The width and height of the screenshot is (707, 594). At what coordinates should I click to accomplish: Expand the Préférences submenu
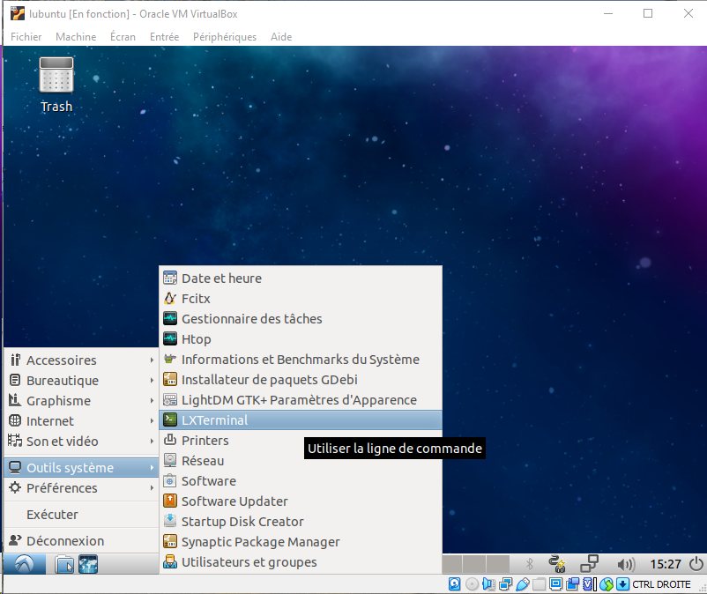[x=62, y=488]
